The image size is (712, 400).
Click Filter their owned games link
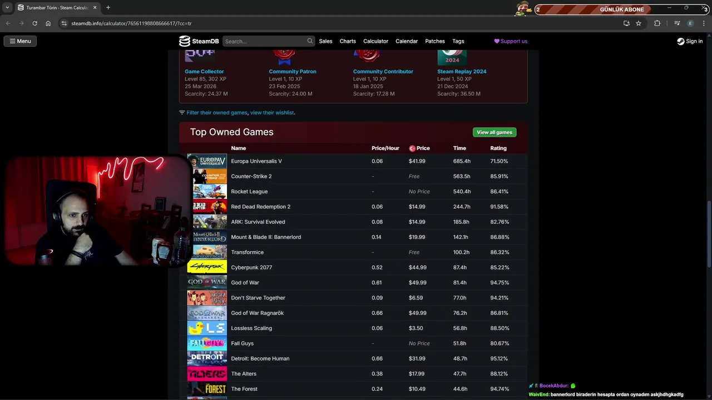point(217,112)
